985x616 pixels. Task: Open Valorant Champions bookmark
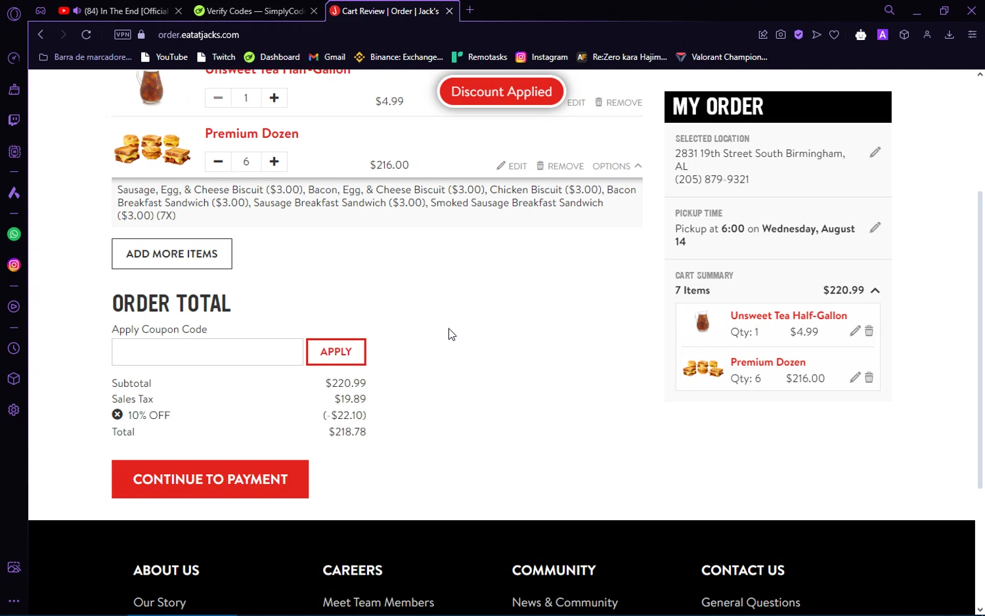point(722,57)
